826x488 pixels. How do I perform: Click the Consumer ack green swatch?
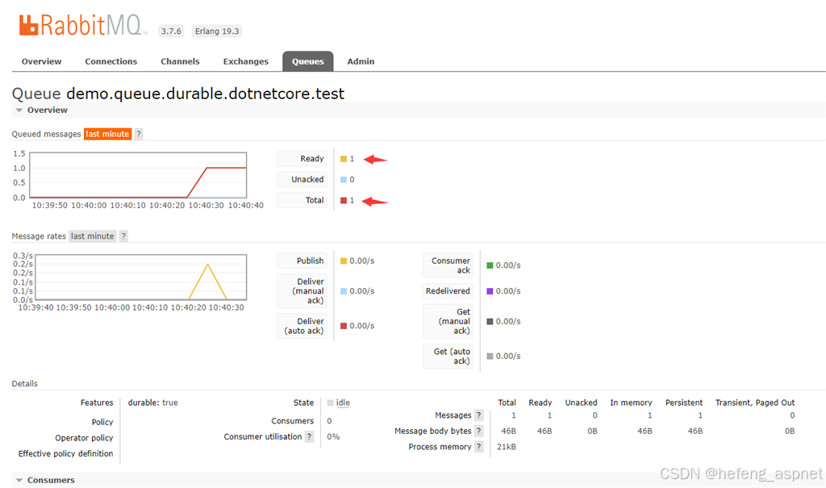(x=490, y=265)
